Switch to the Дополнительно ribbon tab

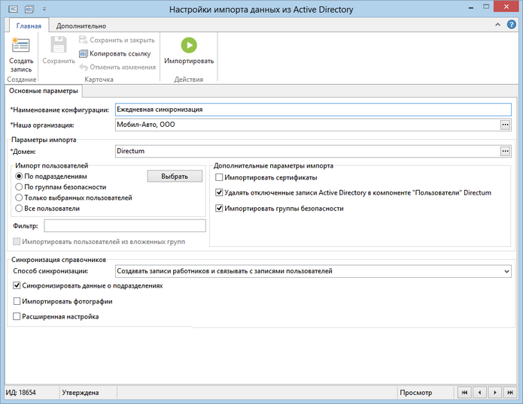click(x=81, y=26)
